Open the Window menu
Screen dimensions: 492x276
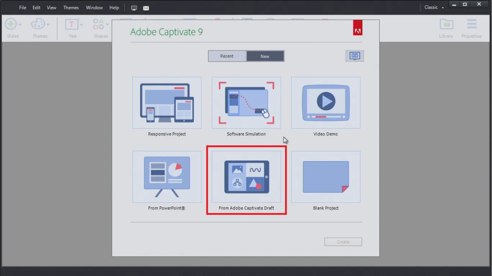pyautogui.click(x=94, y=8)
